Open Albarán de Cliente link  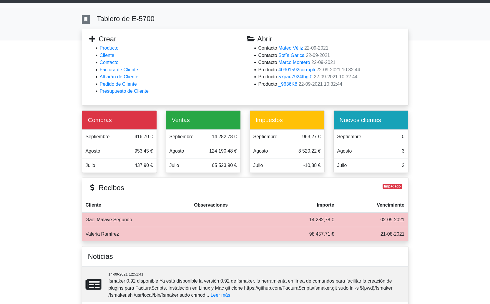pos(119,77)
